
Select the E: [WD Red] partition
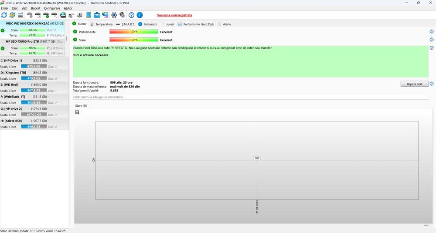pos(34,88)
